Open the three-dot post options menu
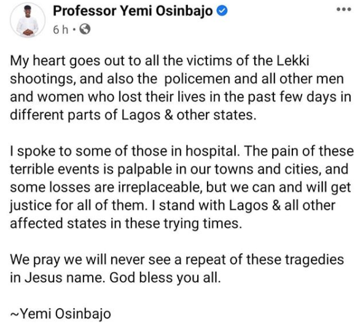The image size is (363, 324). click(344, 9)
